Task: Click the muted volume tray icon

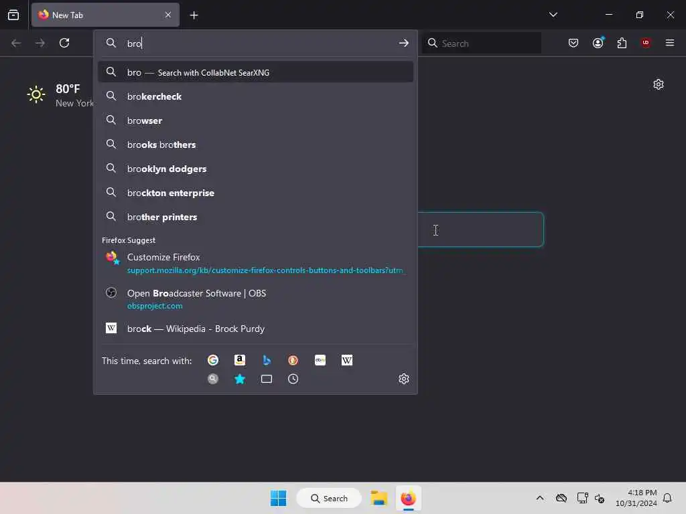Action: [600, 498]
